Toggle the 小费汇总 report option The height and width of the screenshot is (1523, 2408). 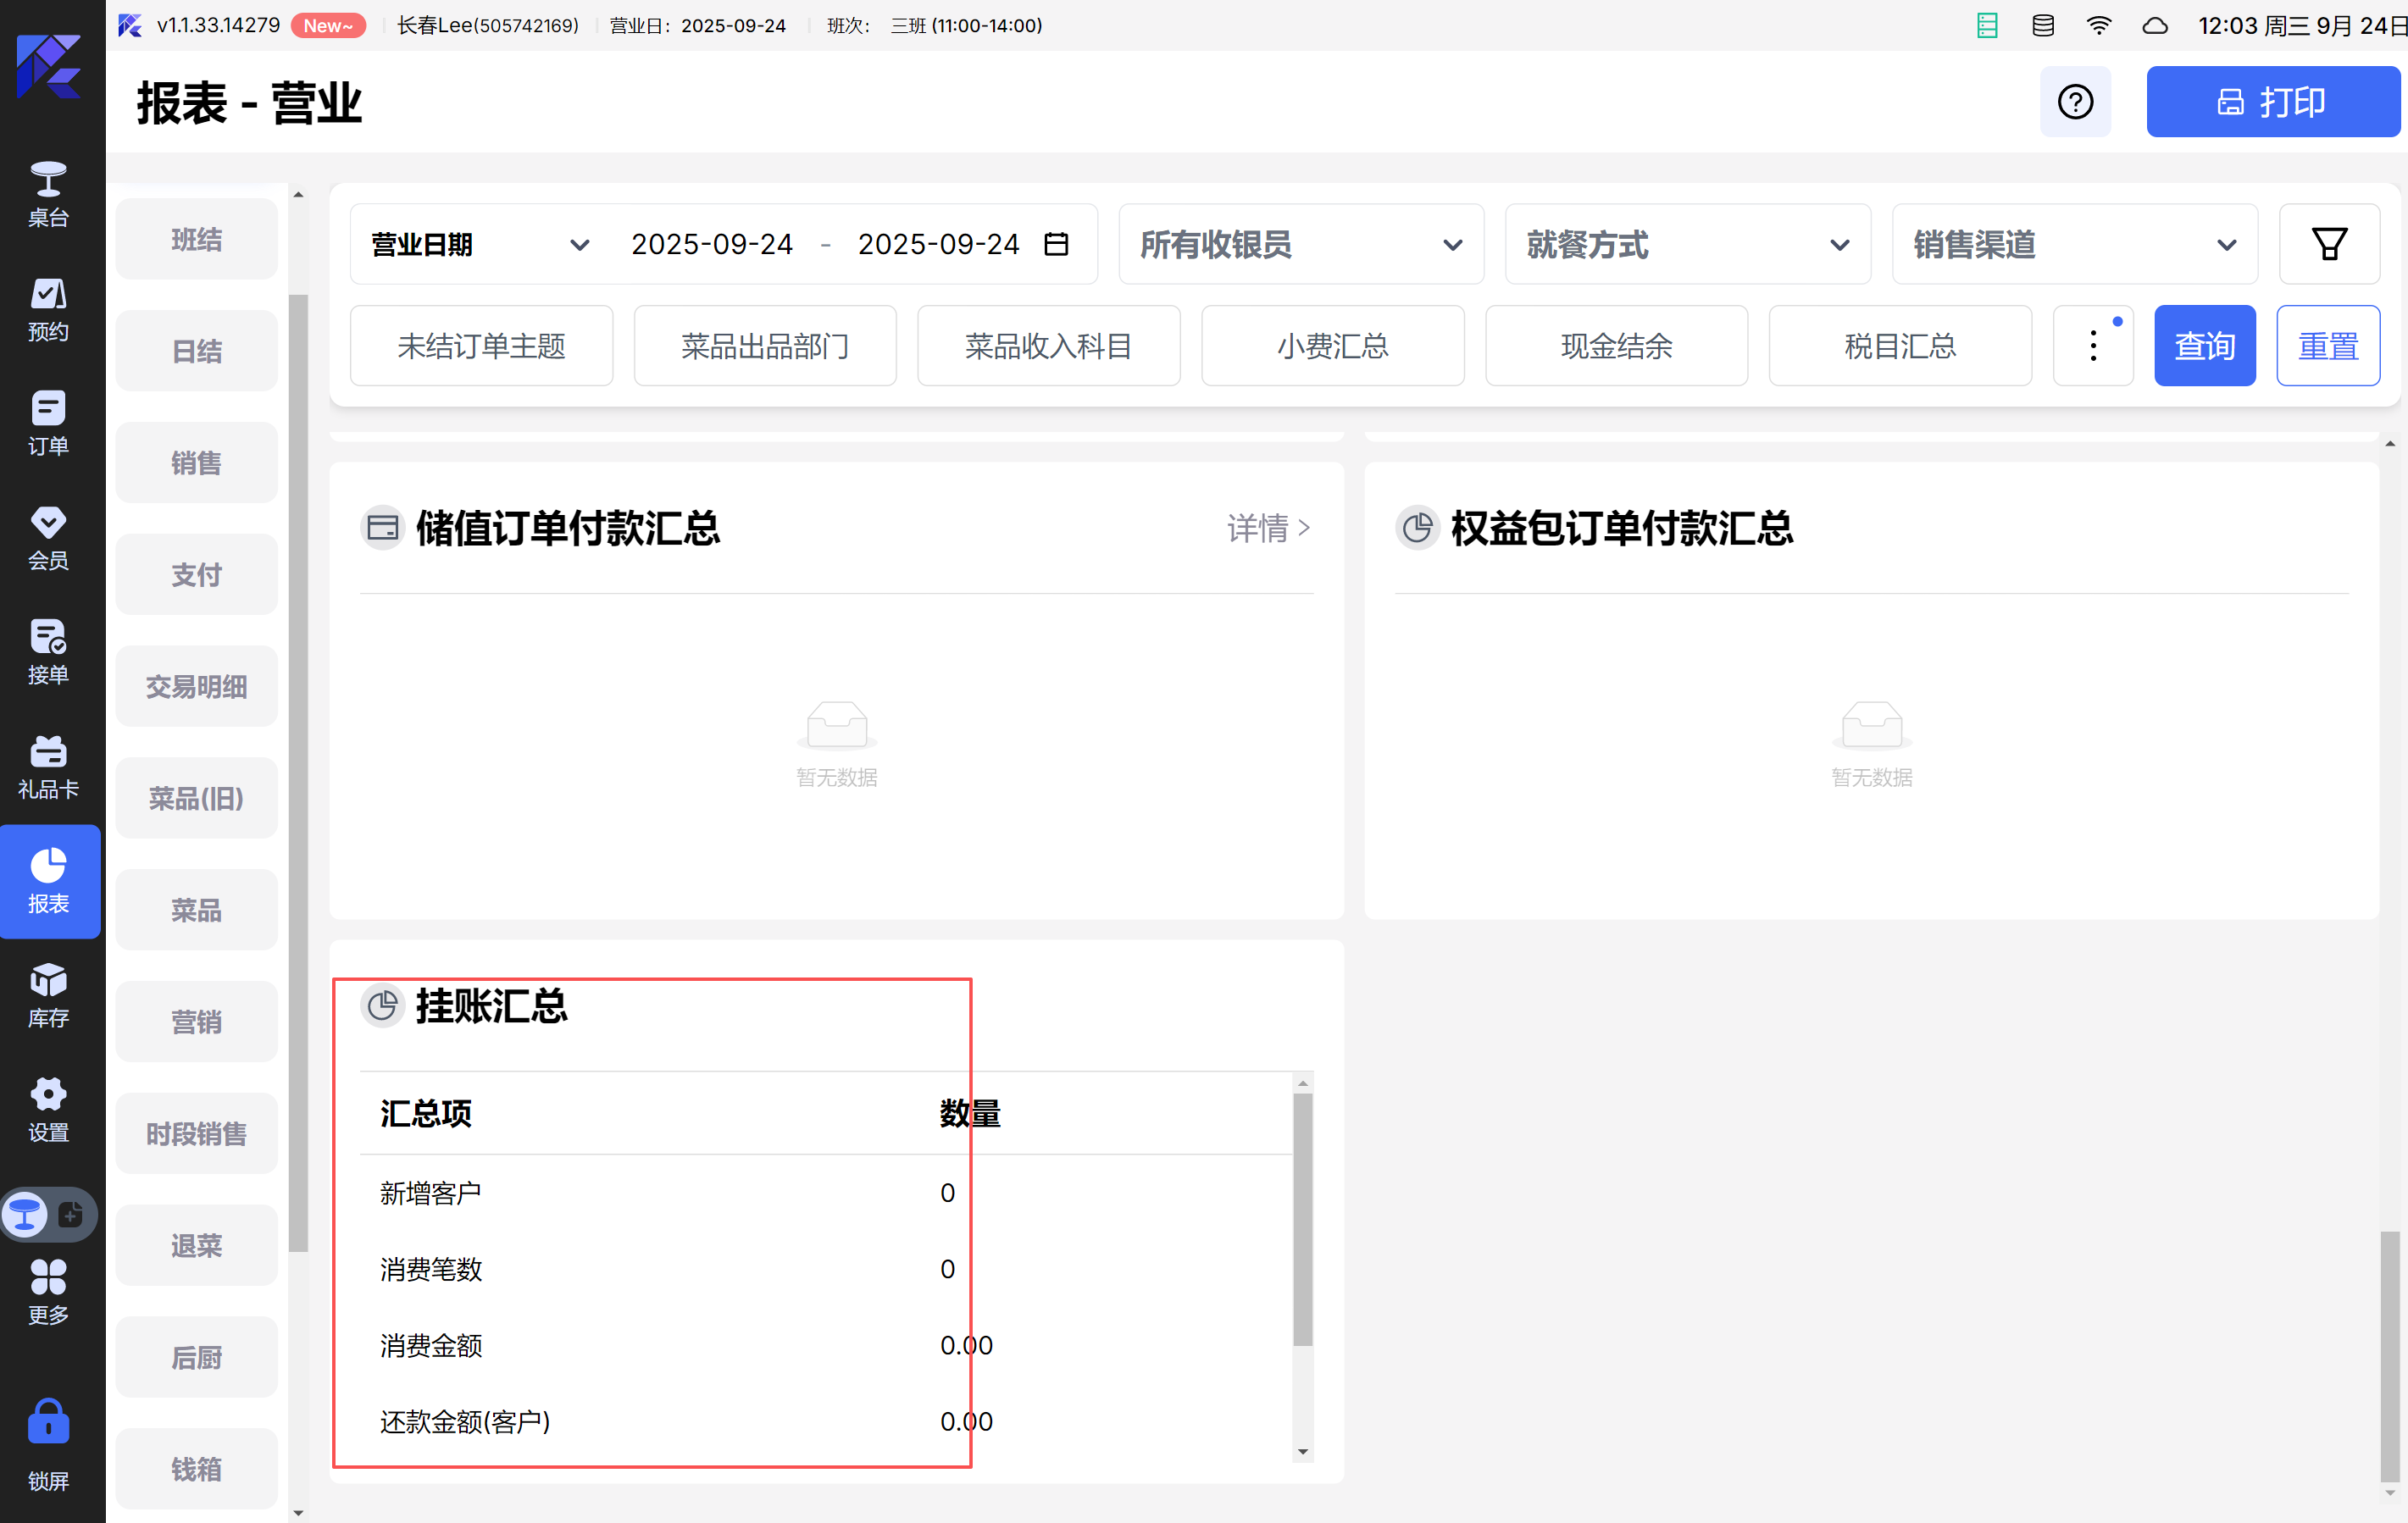(1332, 346)
